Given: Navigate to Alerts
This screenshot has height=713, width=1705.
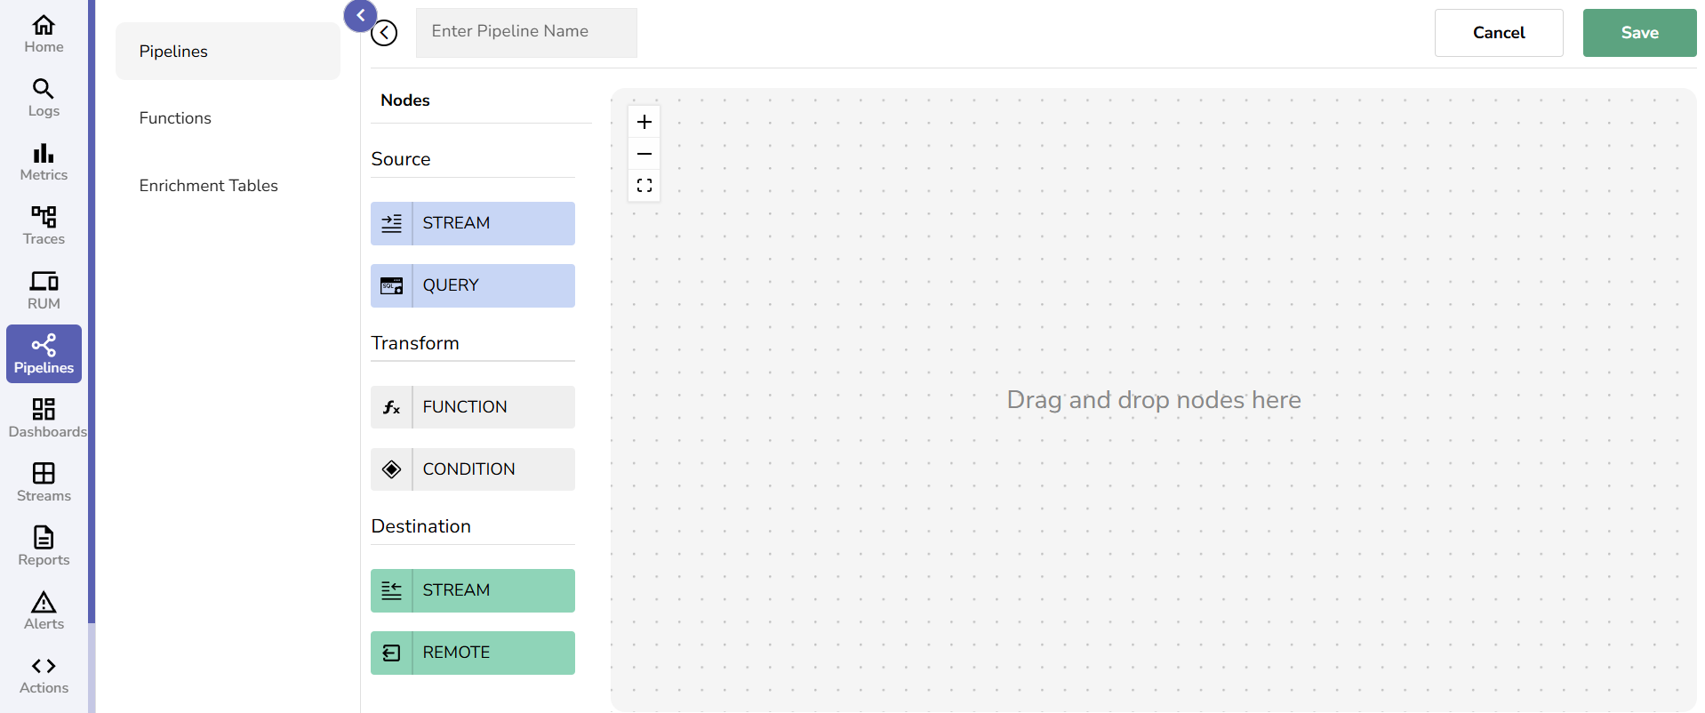Looking at the screenshot, I should point(43,610).
